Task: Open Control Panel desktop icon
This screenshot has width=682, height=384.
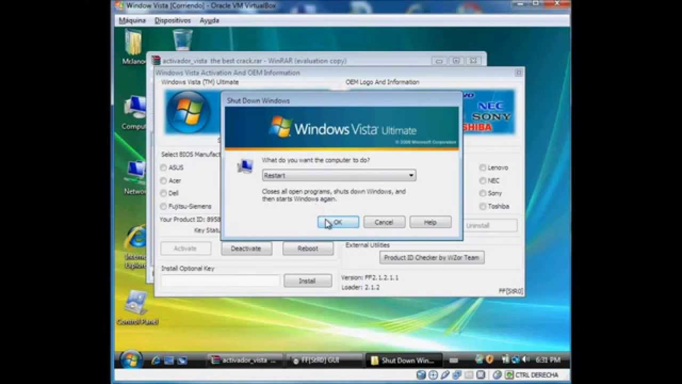Action: point(137,308)
